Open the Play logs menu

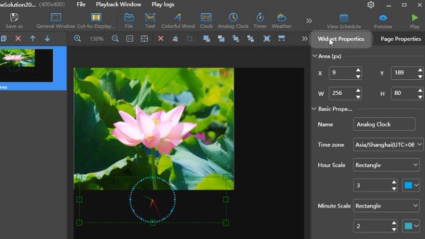point(163,4)
